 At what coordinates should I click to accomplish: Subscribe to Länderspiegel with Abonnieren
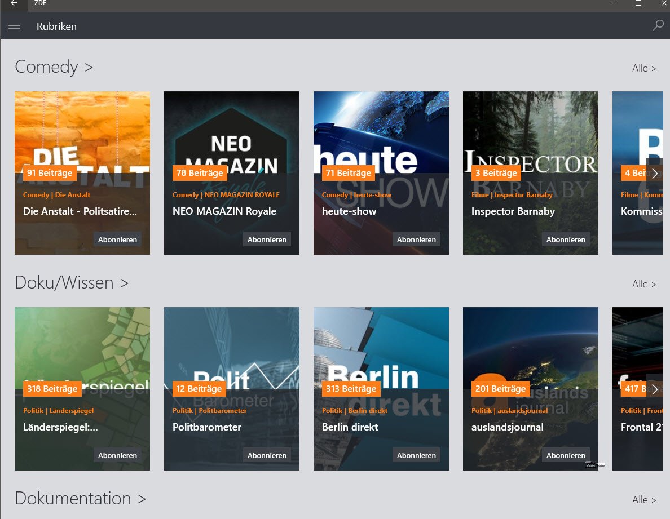click(117, 455)
